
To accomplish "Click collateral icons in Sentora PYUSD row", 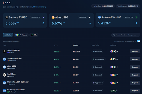I will (114, 51).
